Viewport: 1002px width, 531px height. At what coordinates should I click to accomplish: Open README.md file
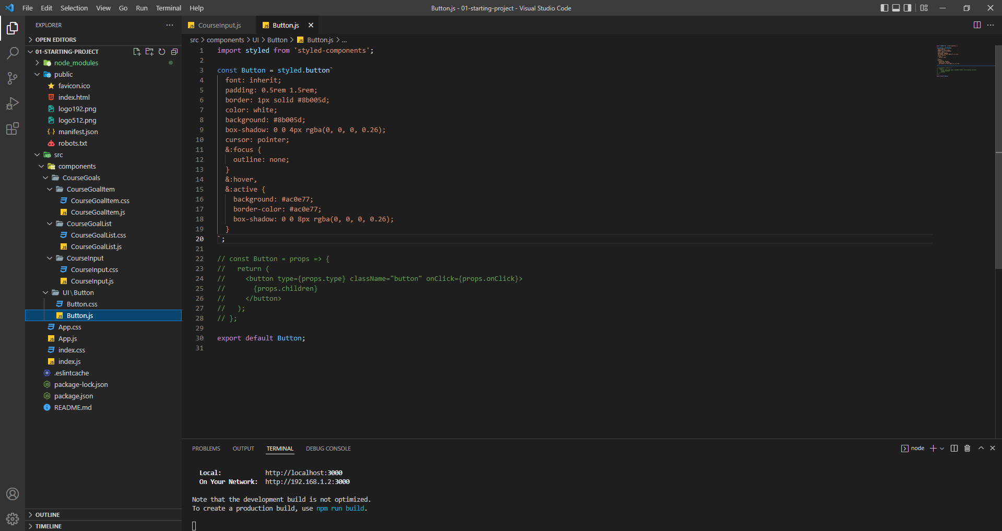coord(103,407)
